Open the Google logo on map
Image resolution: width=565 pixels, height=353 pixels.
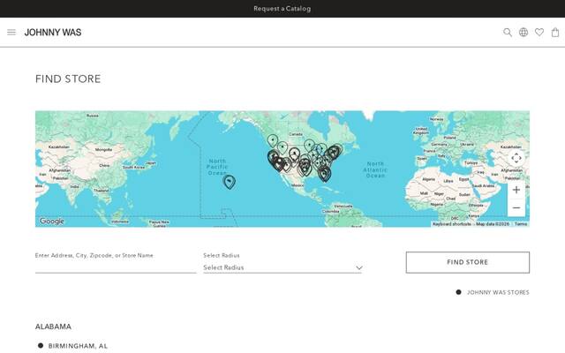tap(51, 221)
